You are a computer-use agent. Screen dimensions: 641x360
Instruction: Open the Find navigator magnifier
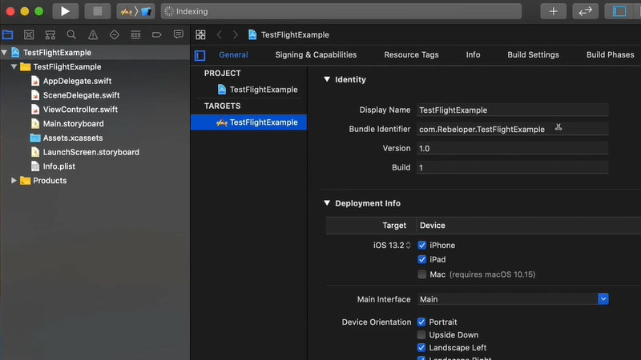pyautogui.click(x=71, y=34)
